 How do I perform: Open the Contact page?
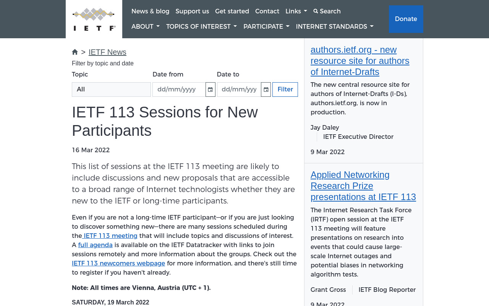(x=267, y=11)
